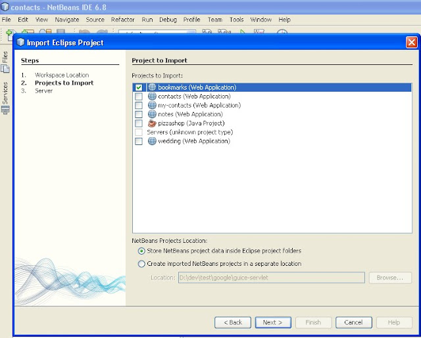Check the notes project checkbox
421x338 pixels.
click(139, 114)
